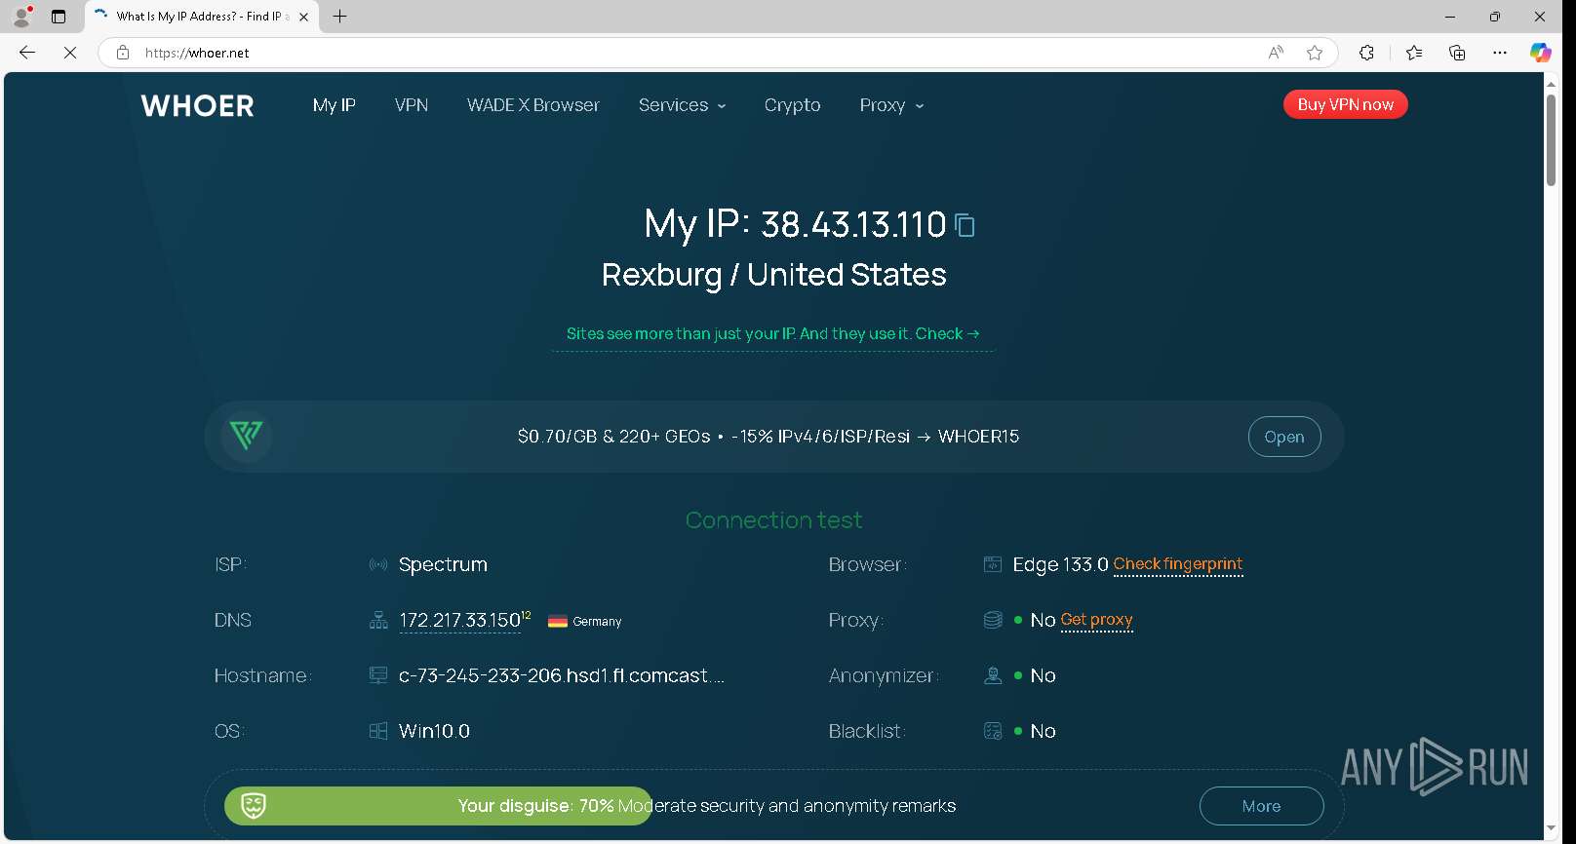Click the OS Windows icon
The image size is (1576, 844).
tap(378, 731)
